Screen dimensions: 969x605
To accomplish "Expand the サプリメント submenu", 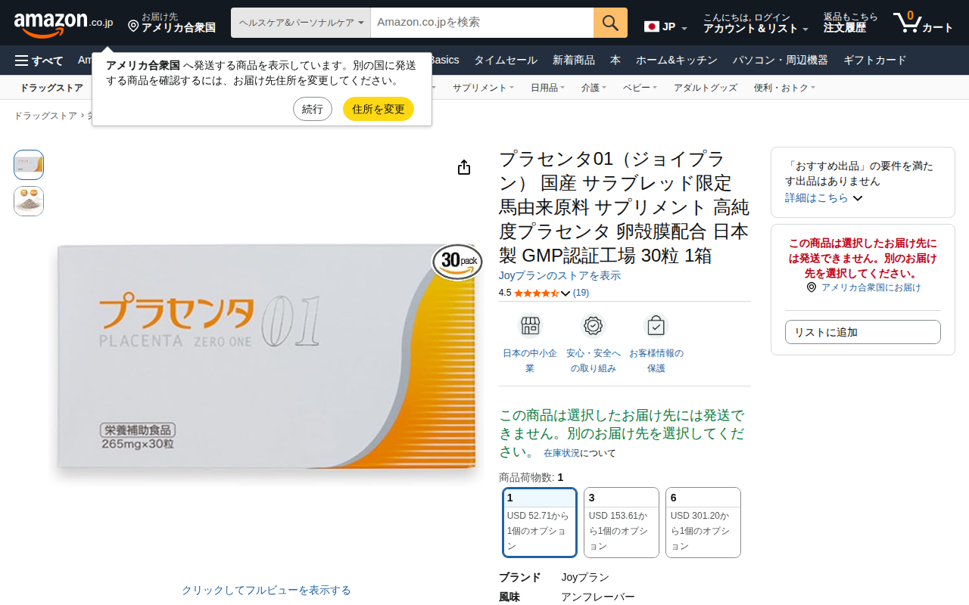I will point(483,88).
